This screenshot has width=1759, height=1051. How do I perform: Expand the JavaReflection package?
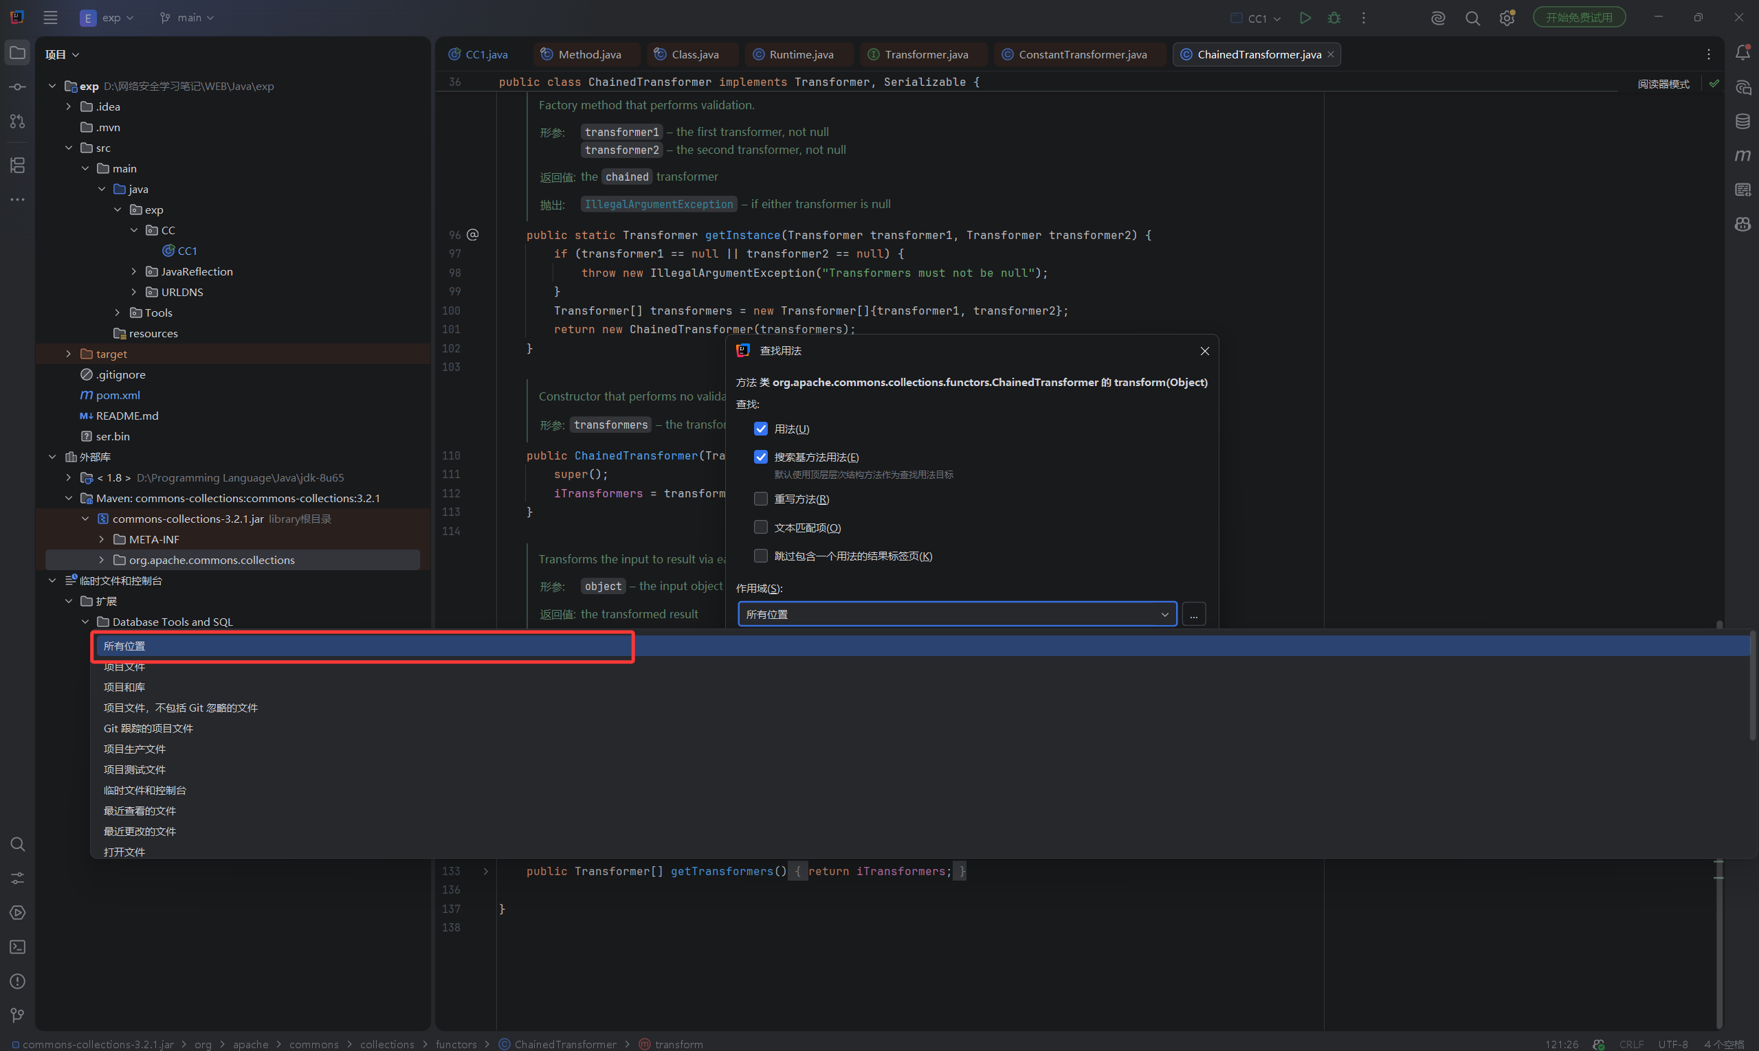pos(134,271)
